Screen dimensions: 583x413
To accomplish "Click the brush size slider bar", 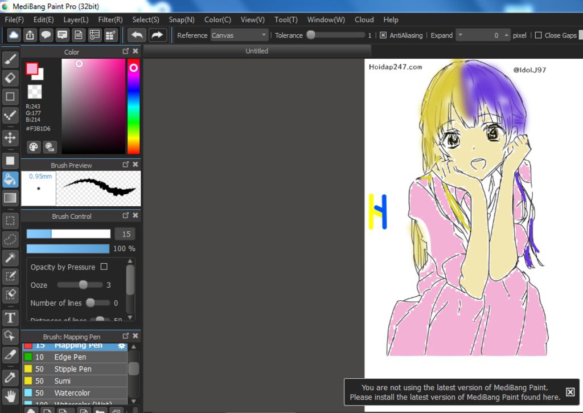I will (68, 234).
